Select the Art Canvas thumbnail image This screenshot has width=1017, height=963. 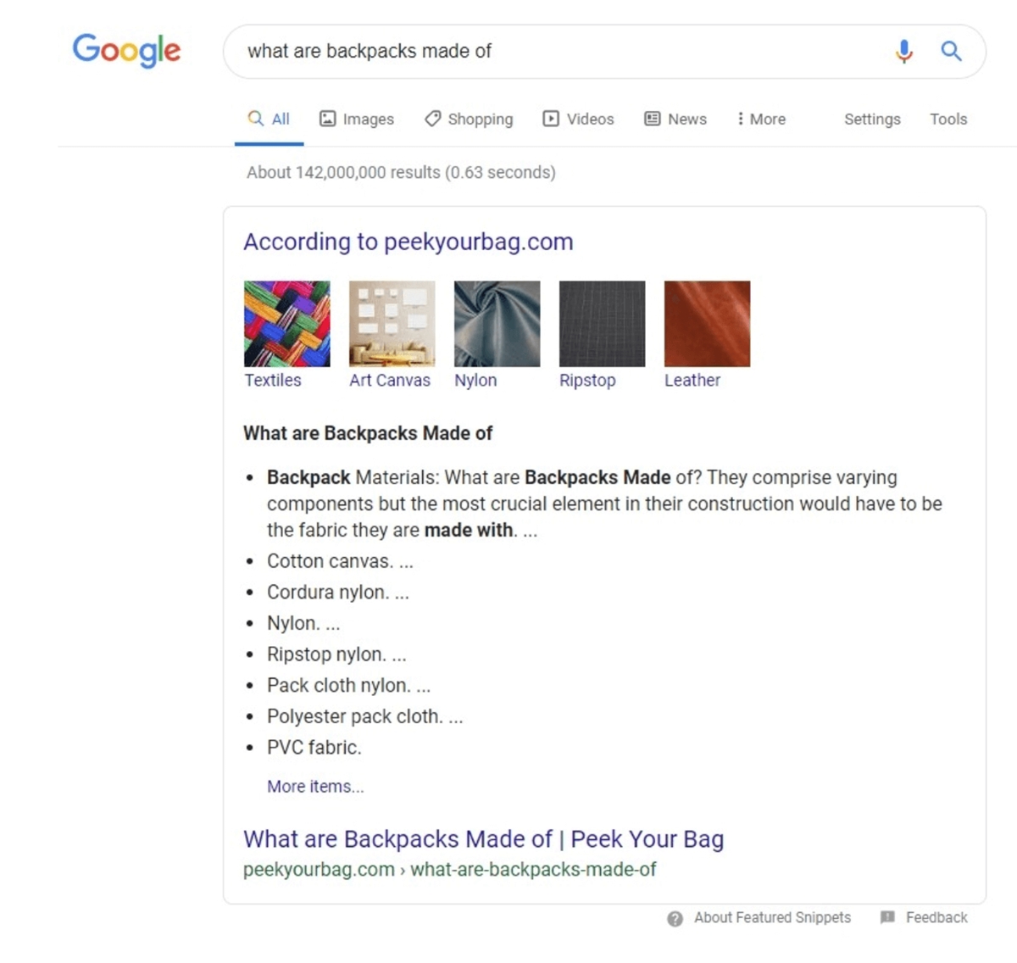[392, 324]
